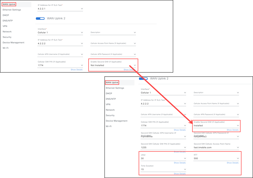Select Security in lower panel sidebar
The height and width of the screenshot is (178, 253).
point(110,115)
